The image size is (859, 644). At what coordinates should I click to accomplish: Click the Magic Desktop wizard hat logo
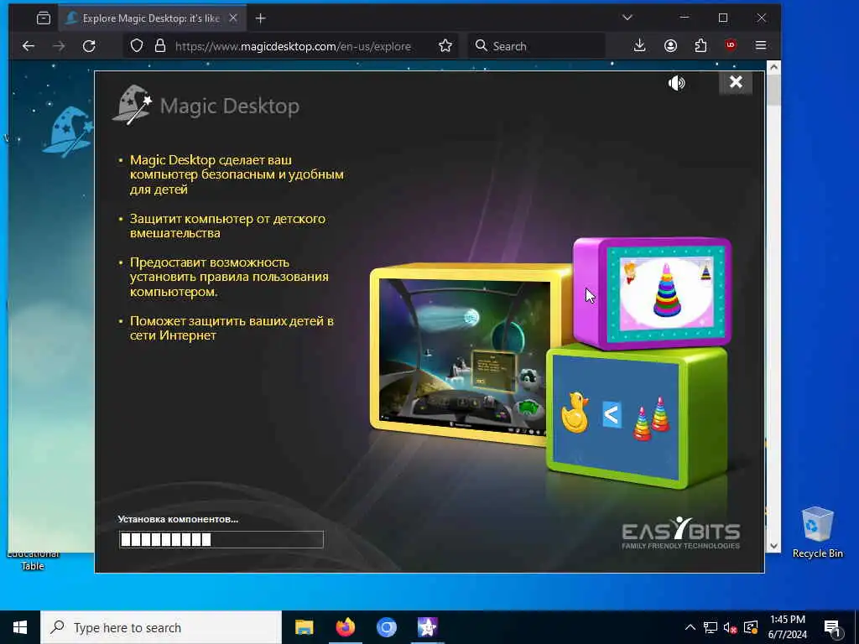[132, 104]
